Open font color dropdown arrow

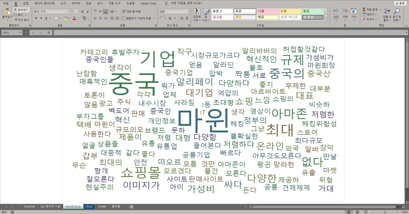[x=78, y=18]
